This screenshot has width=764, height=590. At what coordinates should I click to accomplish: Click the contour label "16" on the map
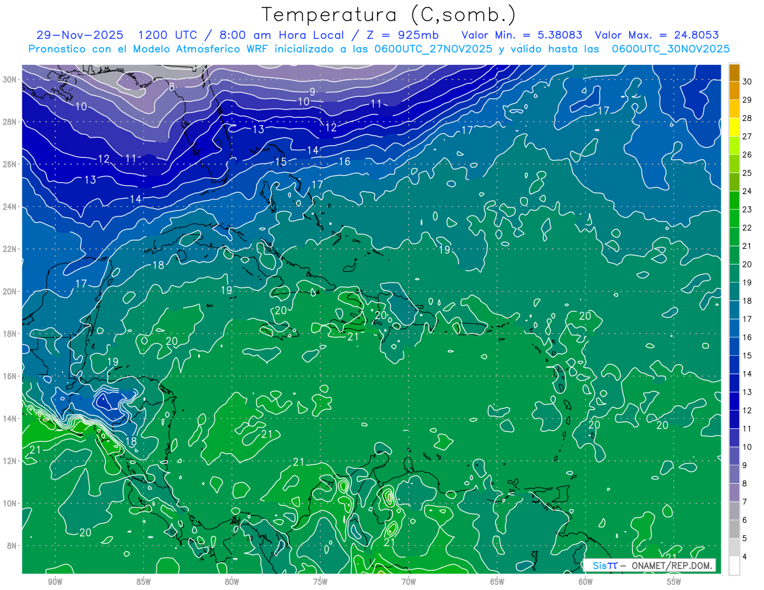(x=344, y=162)
